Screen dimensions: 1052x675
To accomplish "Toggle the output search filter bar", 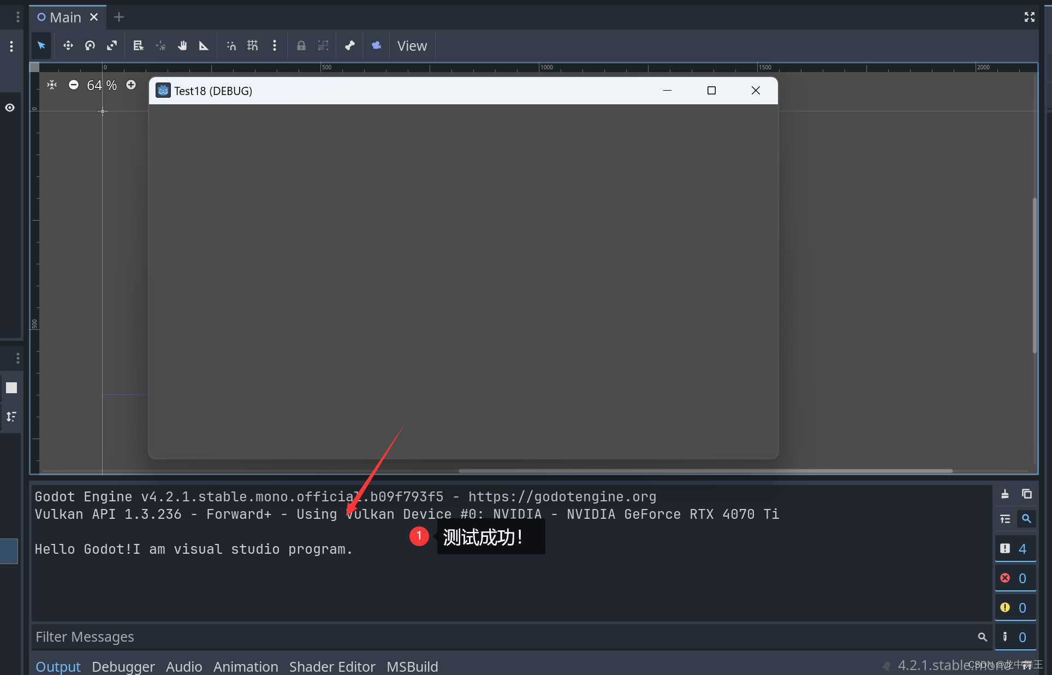I will point(1027,519).
